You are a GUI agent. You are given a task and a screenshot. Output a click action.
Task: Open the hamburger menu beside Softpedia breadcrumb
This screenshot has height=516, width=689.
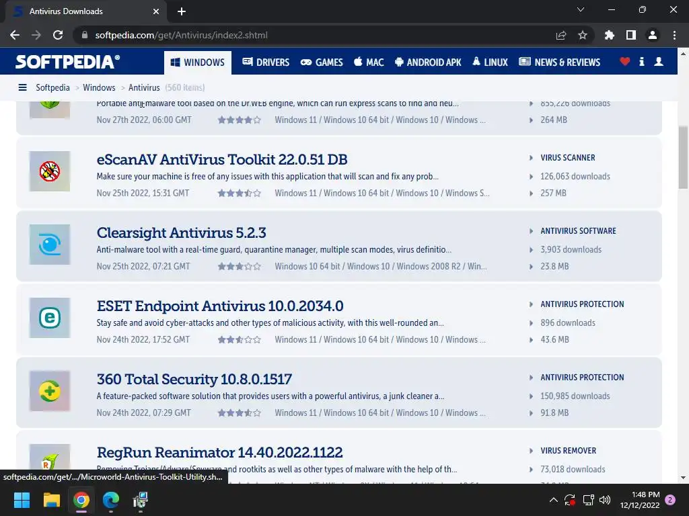tap(22, 87)
